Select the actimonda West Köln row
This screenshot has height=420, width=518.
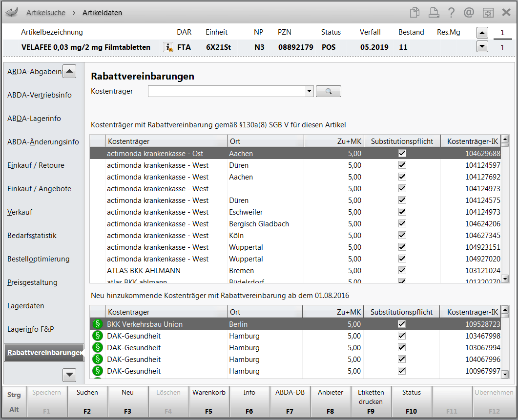pyautogui.click(x=295, y=236)
